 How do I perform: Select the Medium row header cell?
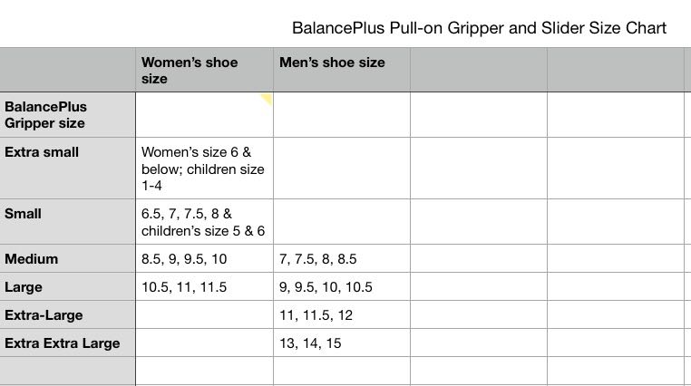click(x=68, y=259)
